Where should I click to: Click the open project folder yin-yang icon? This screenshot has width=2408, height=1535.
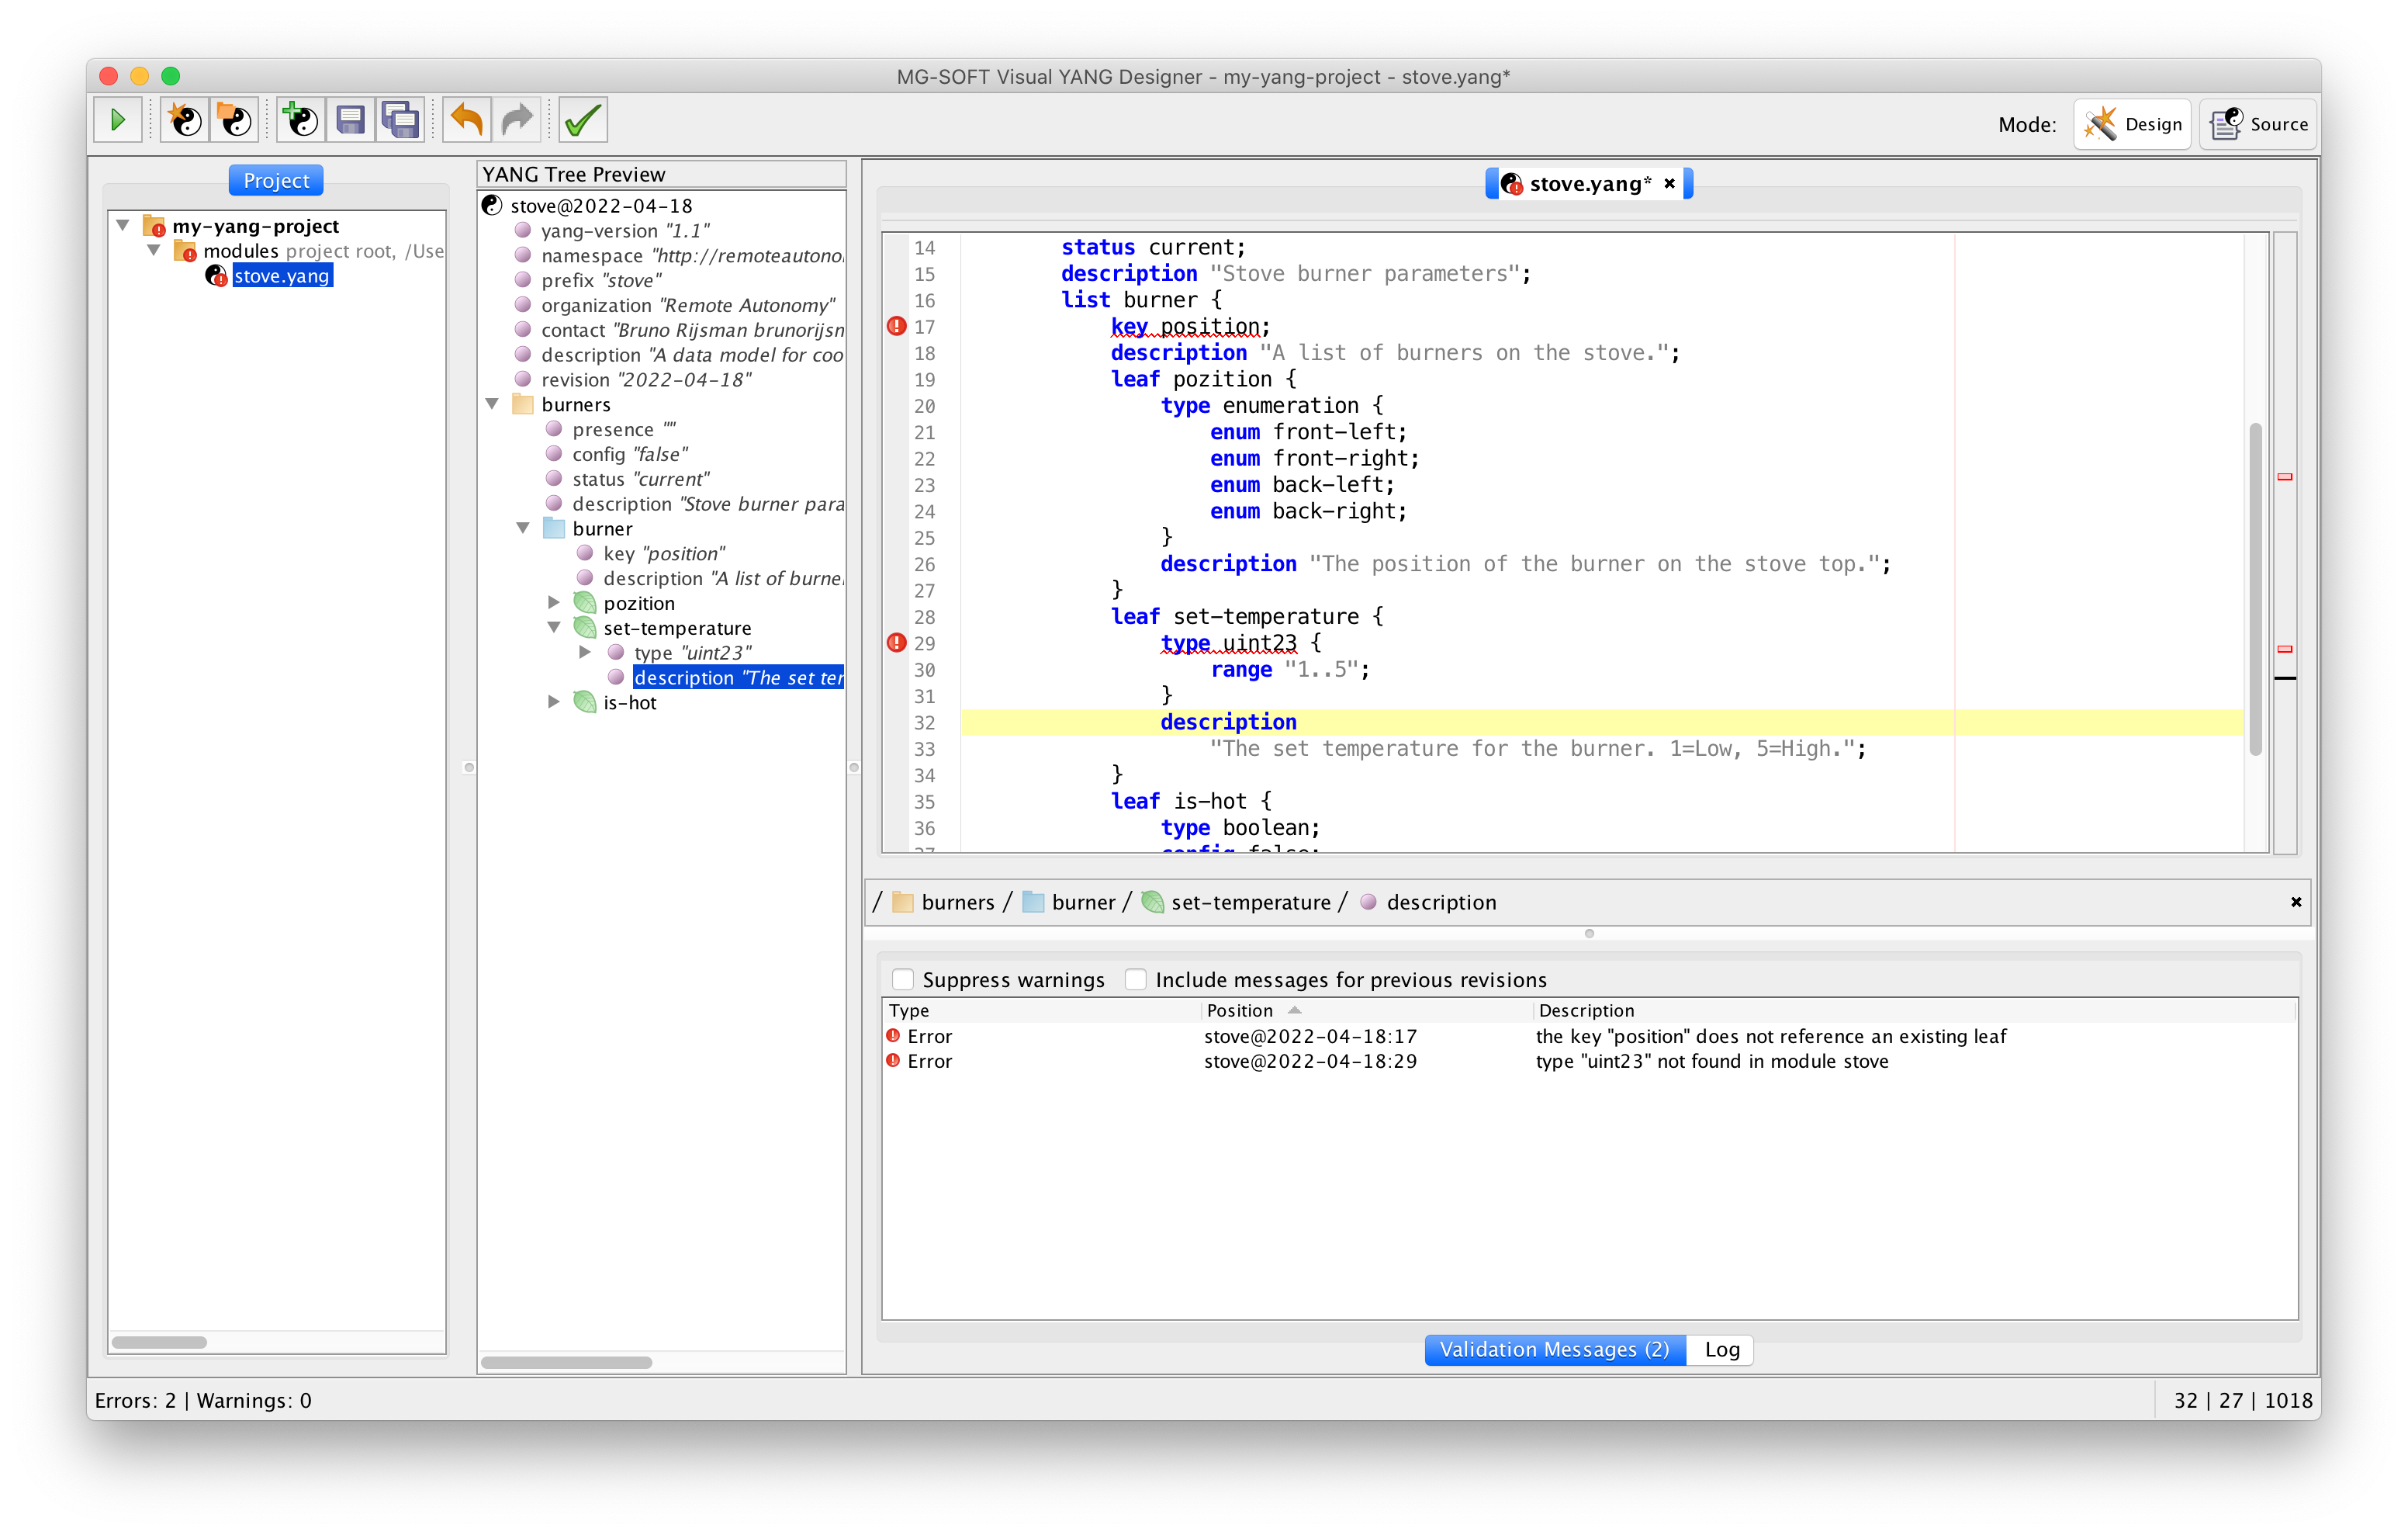tap(235, 121)
